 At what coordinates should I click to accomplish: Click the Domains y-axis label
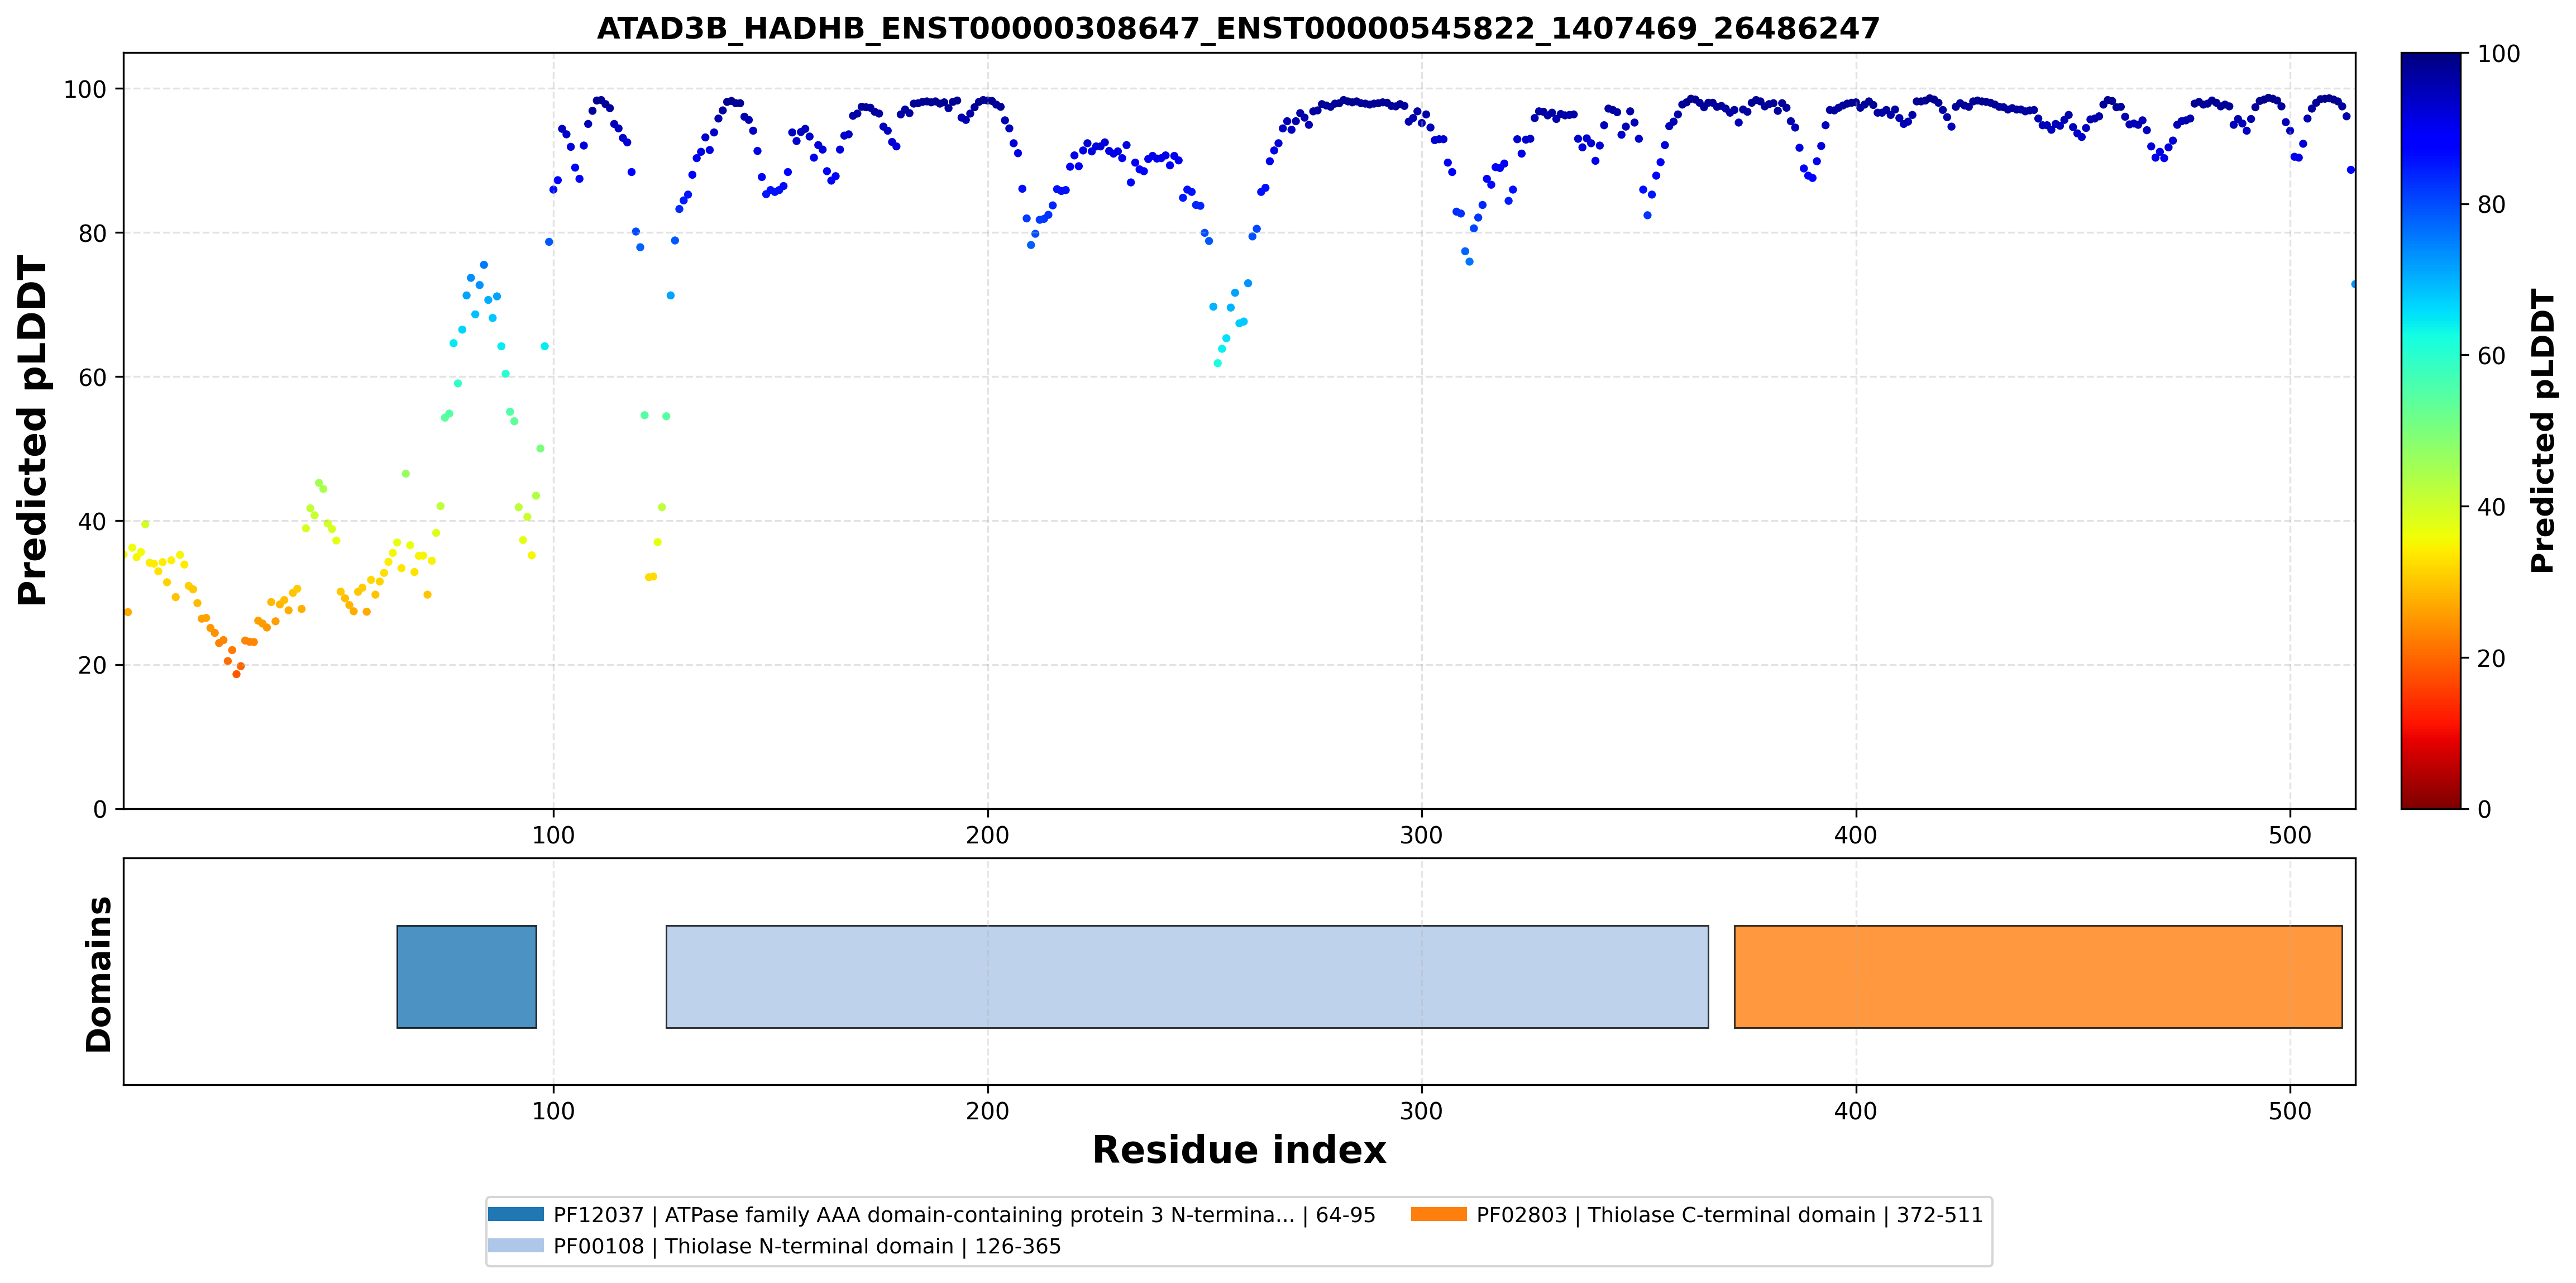point(98,974)
